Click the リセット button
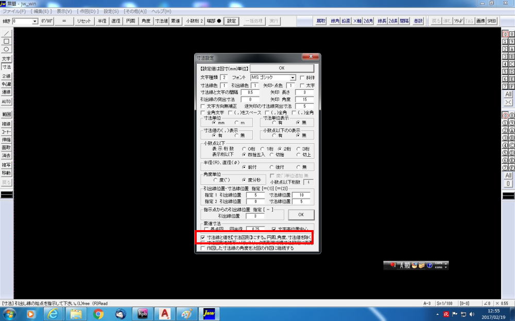 click(84, 21)
